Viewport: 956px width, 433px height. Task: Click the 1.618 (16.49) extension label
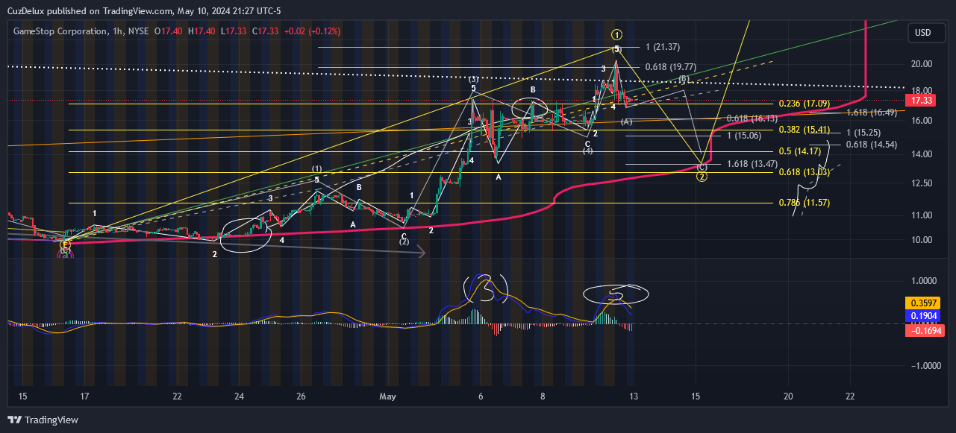click(873, 113)
